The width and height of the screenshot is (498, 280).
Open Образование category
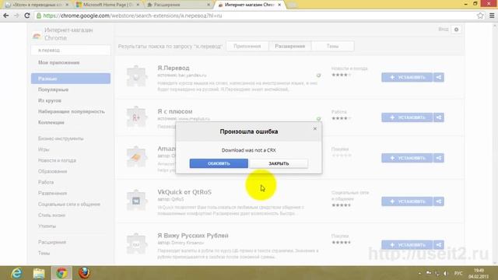(52, 171)
